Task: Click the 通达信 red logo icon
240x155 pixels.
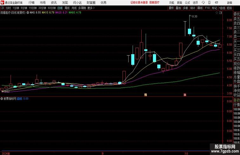Action: [x=2, y=3]
